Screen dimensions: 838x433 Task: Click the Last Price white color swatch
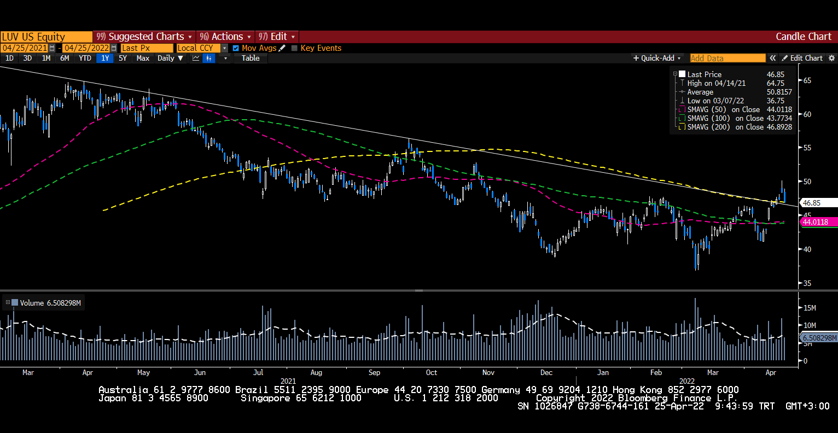(682, 74)
